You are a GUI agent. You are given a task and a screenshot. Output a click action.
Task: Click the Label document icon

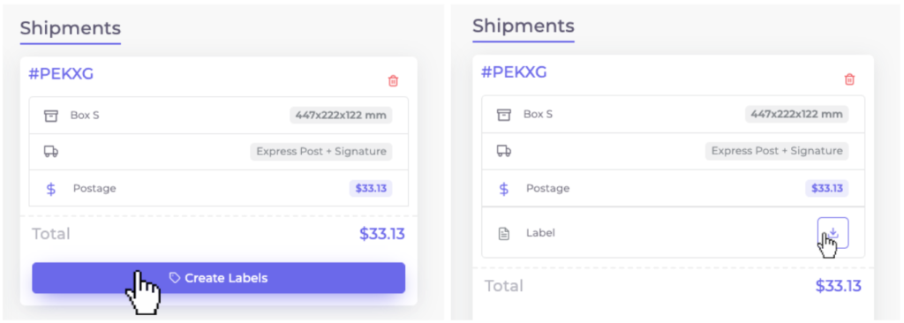(x=504, y=234)
